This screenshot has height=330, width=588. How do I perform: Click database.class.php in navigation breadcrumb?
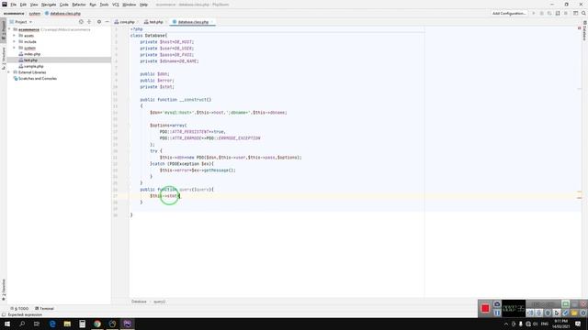coord(62,14)
